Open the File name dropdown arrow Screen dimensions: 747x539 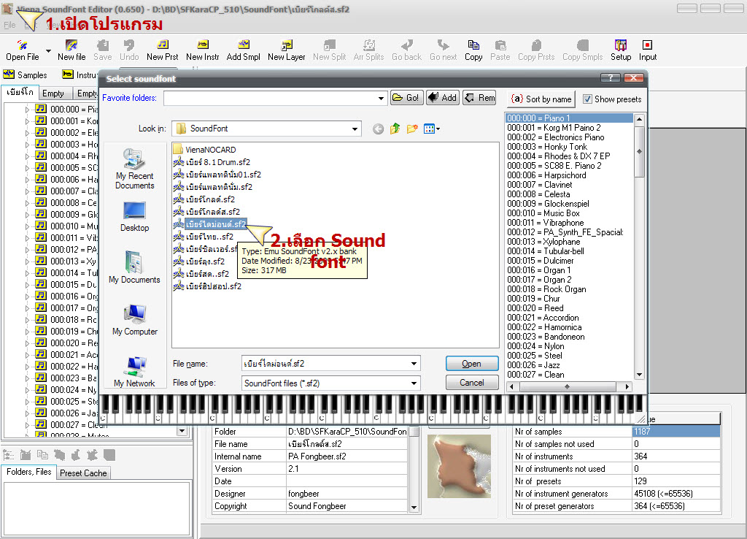coord(414,364)
